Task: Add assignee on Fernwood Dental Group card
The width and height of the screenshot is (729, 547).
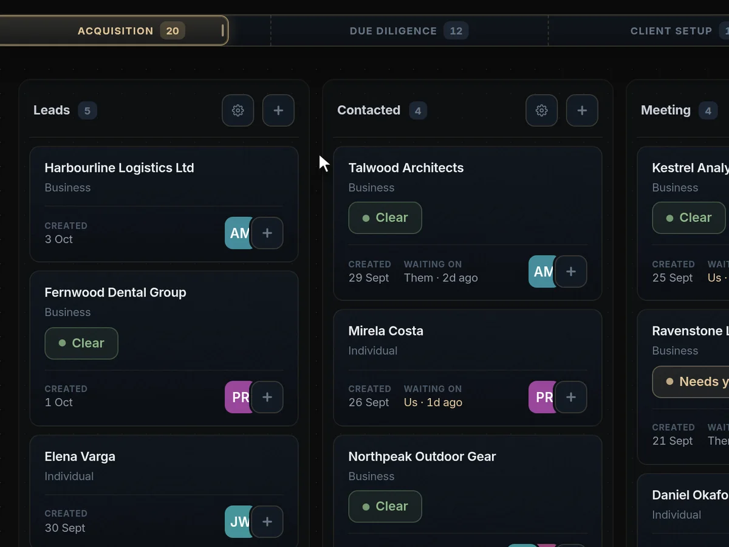Action: [267, 397]
